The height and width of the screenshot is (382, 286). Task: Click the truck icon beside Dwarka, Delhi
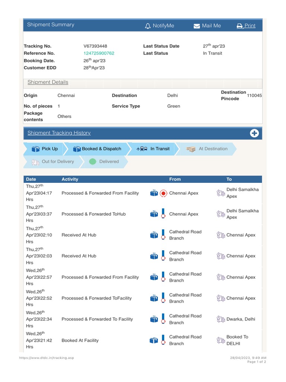(x=220, y=319)
